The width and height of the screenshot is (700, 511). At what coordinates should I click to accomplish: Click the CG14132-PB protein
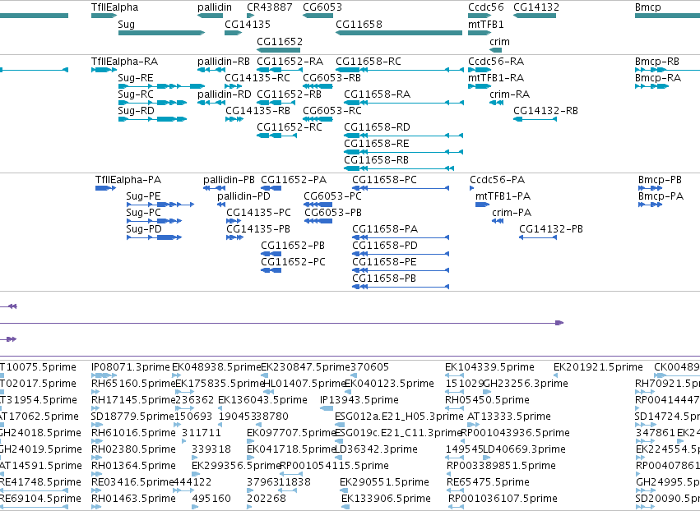point(538,237)
